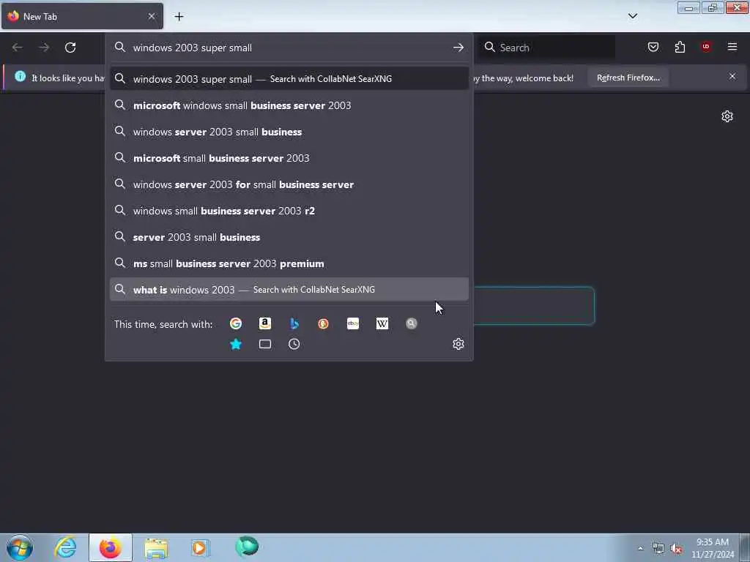The height and width of the screenshot is (562, 750).
Task: Choose microsoft small business server 2003 suggestion
Action: [289, 158]
